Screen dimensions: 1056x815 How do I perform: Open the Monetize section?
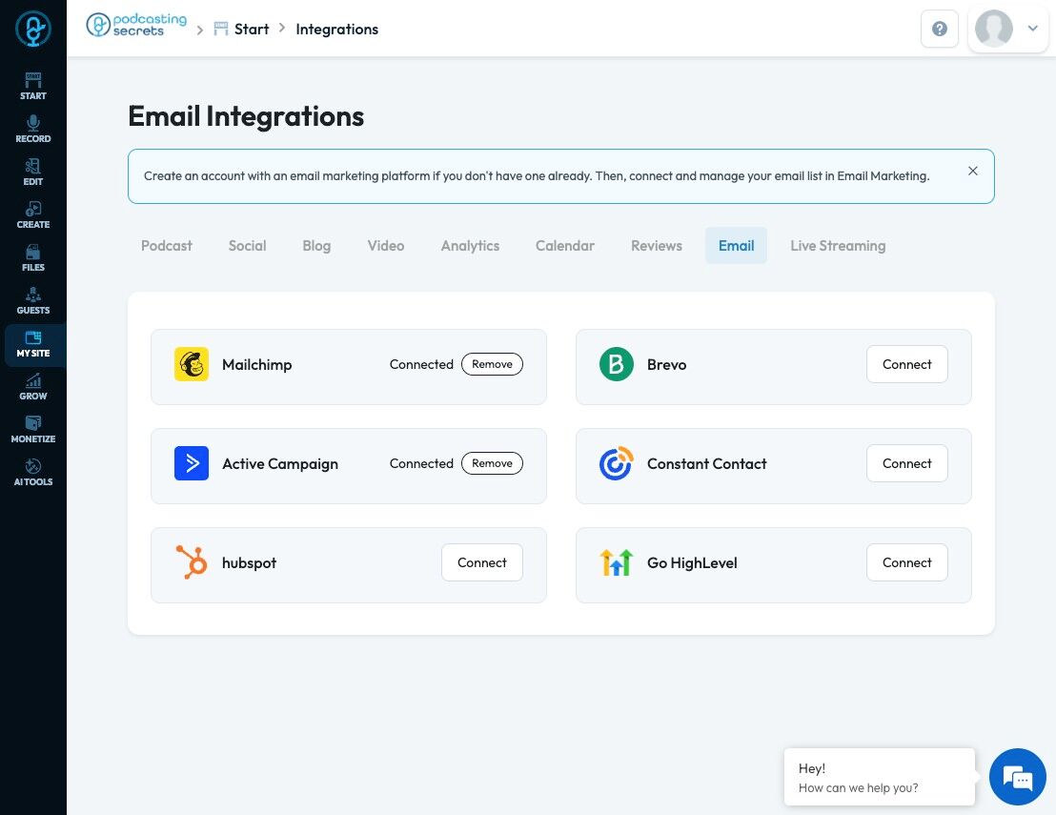coord(33,431)
